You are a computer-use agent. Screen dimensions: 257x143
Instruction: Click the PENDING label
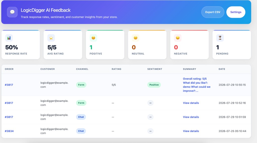(222, 54)
